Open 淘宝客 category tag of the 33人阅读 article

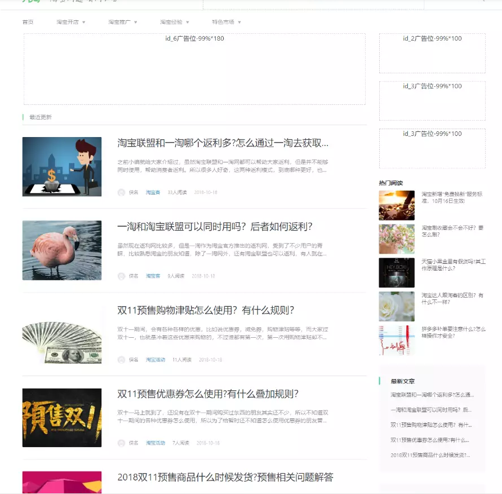(153, 192)
